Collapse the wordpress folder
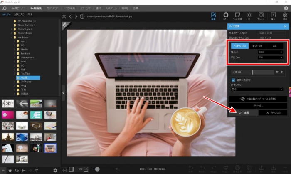This screenshot has width=291, height=174. click(11, 37)
